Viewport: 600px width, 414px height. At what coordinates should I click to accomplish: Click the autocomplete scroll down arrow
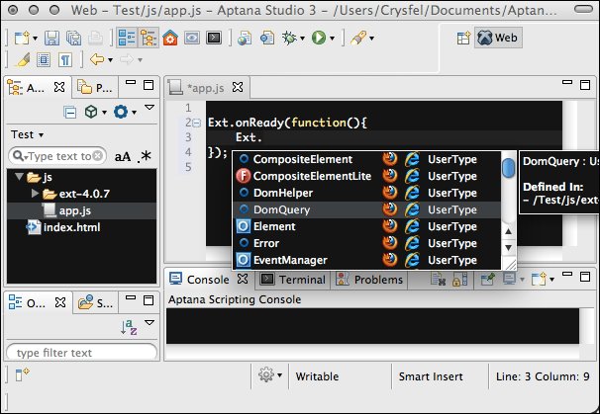pos(508,248)
